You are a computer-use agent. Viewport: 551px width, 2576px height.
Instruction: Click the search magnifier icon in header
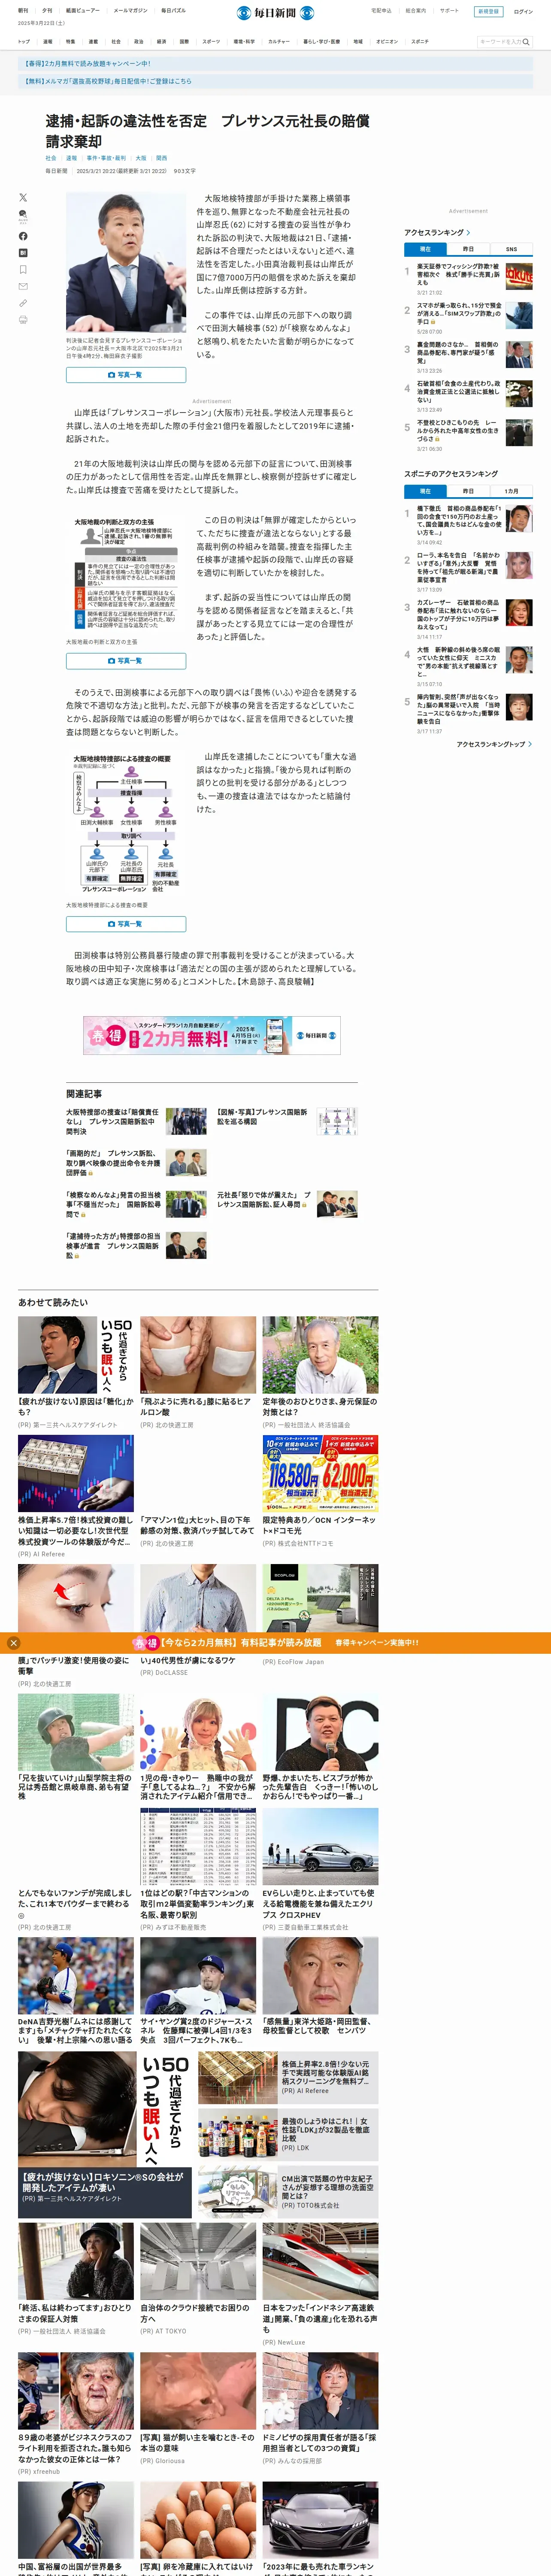pos(527,42)
